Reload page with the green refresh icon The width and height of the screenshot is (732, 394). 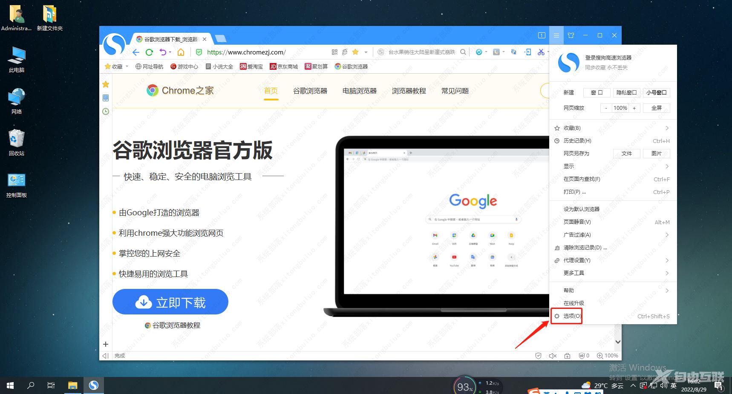pos(149,52)
